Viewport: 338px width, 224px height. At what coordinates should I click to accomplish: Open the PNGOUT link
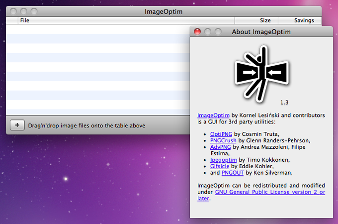point(233,173)
